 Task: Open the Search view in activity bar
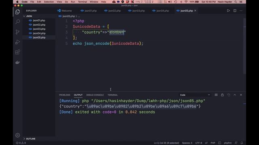(x=17, y=22)
